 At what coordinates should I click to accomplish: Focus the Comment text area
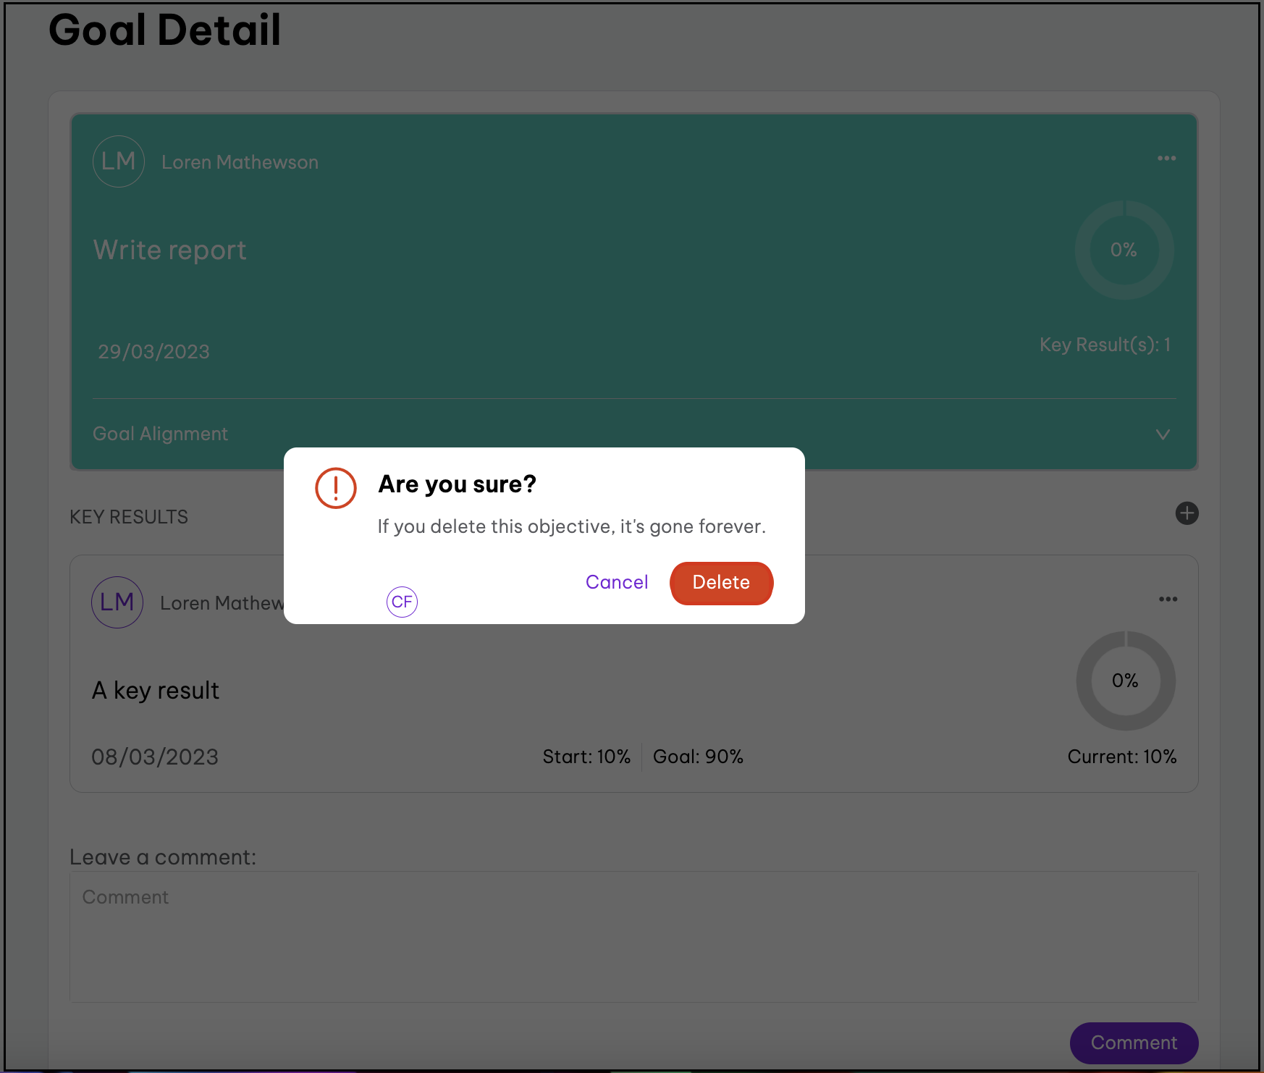pos(633,937)
